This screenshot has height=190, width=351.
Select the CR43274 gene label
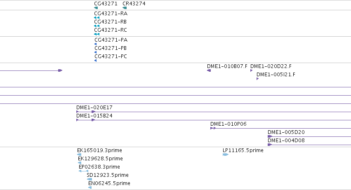click(x=134, y=4)
